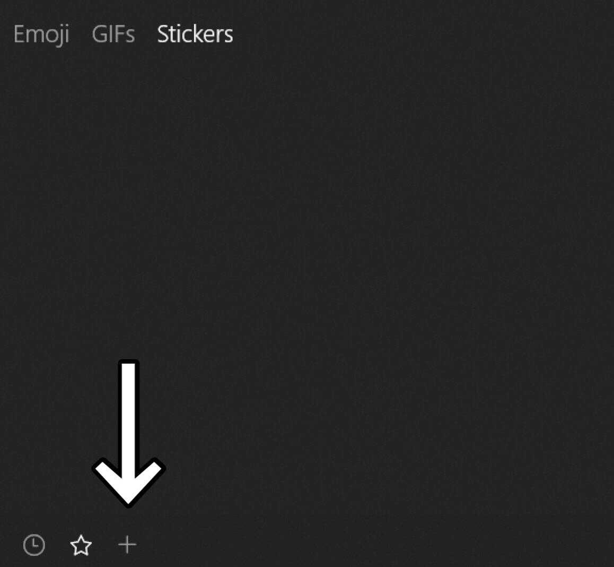Screen dimensions: 614x567
Task: Click the empty sticker panel area
Action: (318, 265)
